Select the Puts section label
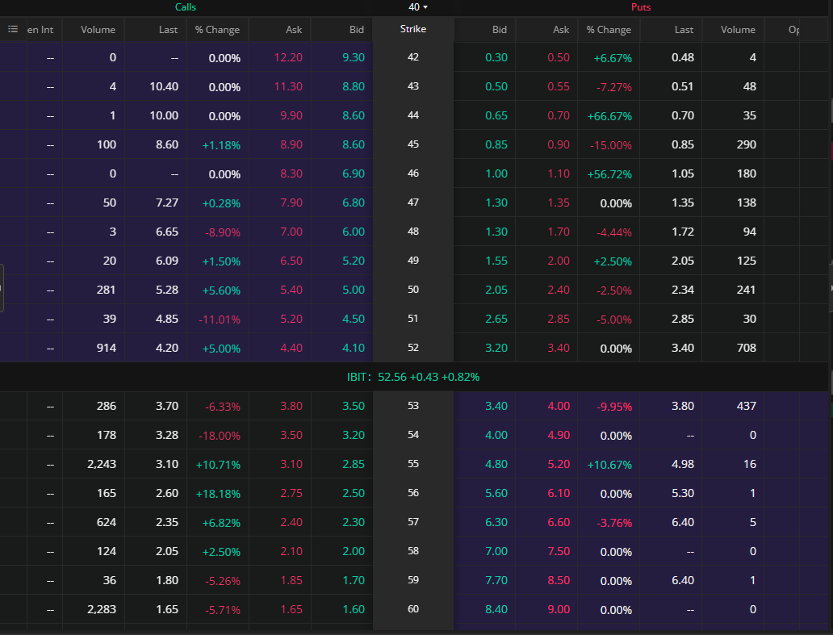Image resolution: width=833 pixels, height=635 pixels. (x=641, y=7)
